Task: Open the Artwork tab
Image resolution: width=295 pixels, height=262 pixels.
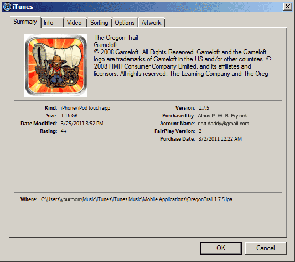Action: coord(152,23)
